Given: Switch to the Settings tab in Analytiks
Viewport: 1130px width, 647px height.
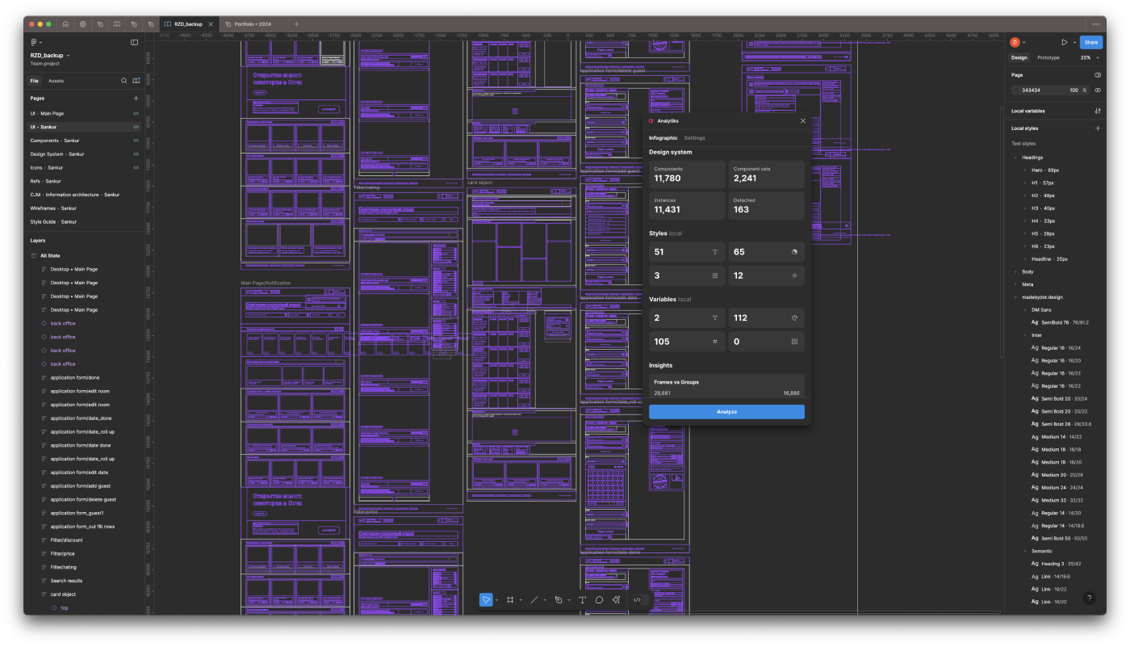Looking at the screenshot, I should tap(695, 137).
